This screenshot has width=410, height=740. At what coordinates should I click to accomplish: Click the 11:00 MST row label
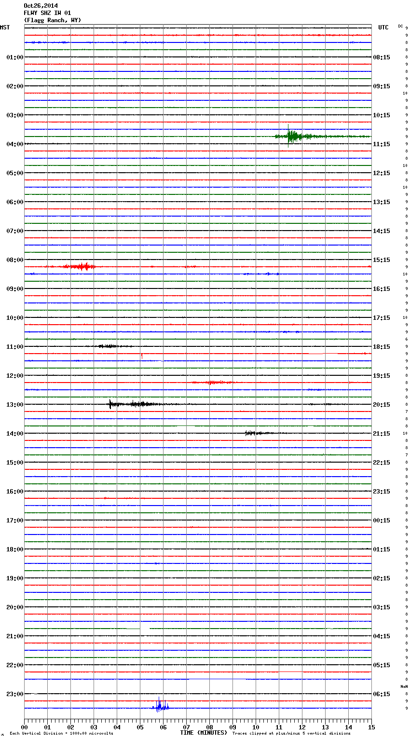[15, 347]
